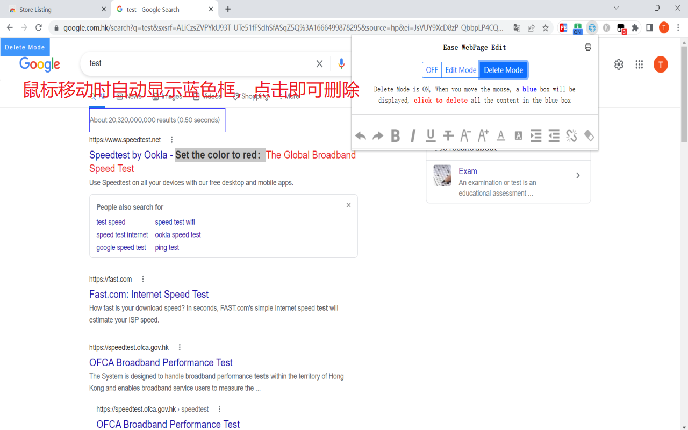
Task: Click the increase indent icon
Action: click(536, 136)
